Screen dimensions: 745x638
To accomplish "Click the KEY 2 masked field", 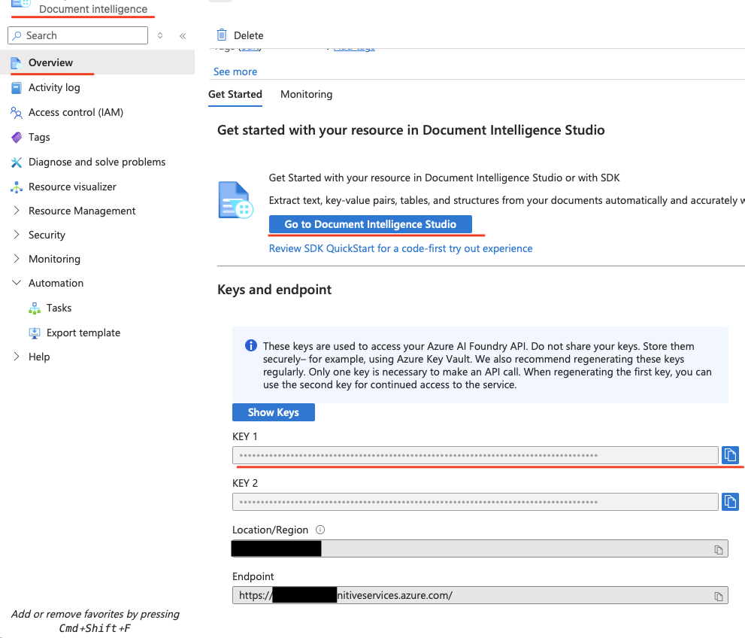I will point(475,502).
